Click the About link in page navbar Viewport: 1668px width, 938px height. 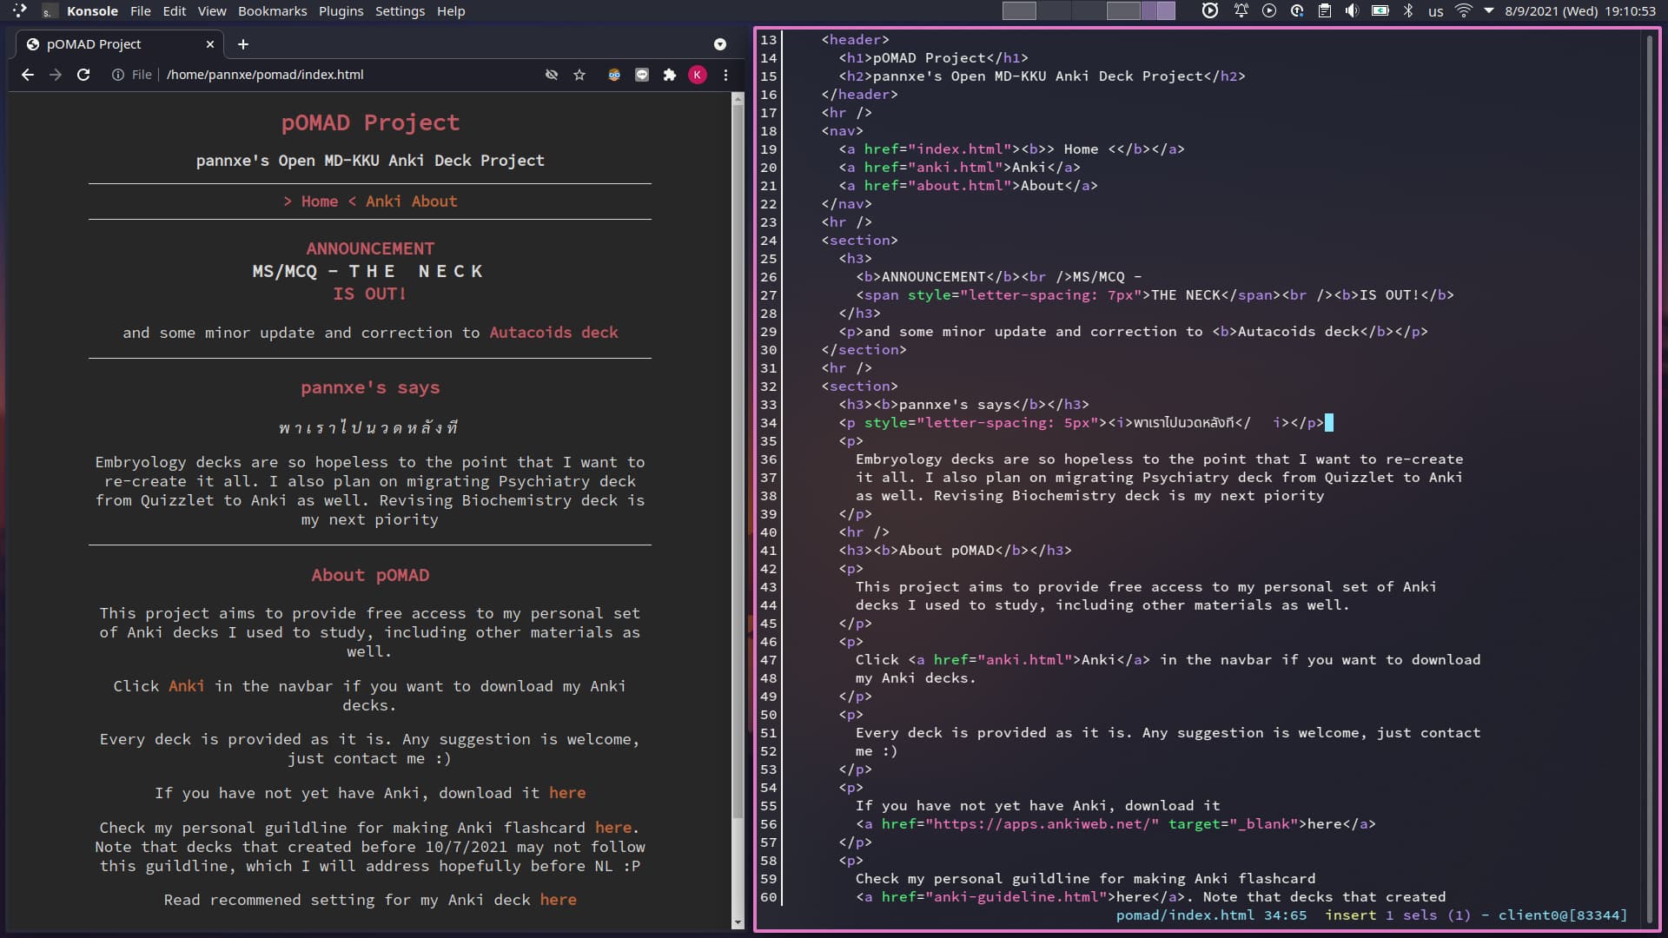434,201
